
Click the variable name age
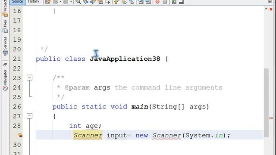(91, 126)
